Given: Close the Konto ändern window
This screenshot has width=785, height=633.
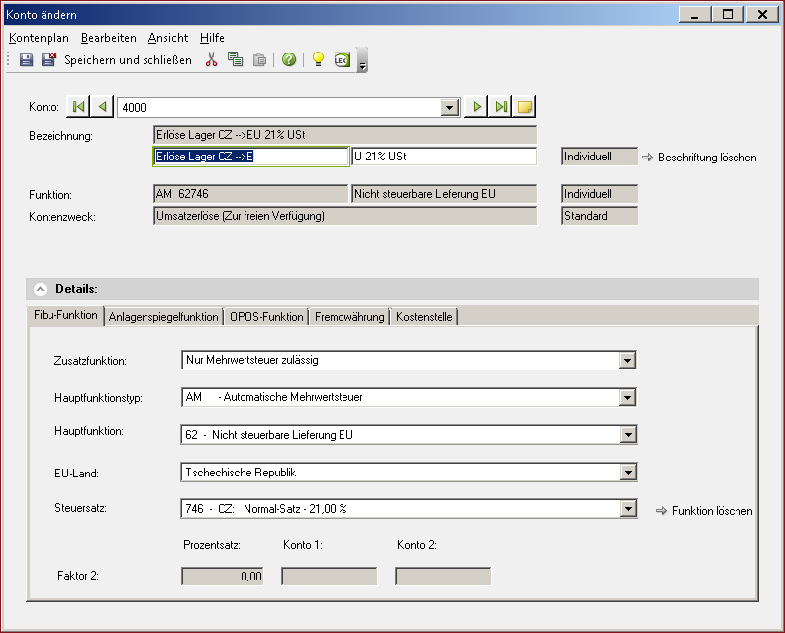Looking at the screenshot, I should tap(762, 14).
